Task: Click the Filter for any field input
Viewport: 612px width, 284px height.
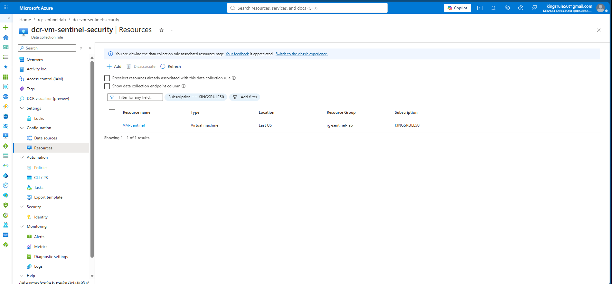Action: tap(135, 97)
